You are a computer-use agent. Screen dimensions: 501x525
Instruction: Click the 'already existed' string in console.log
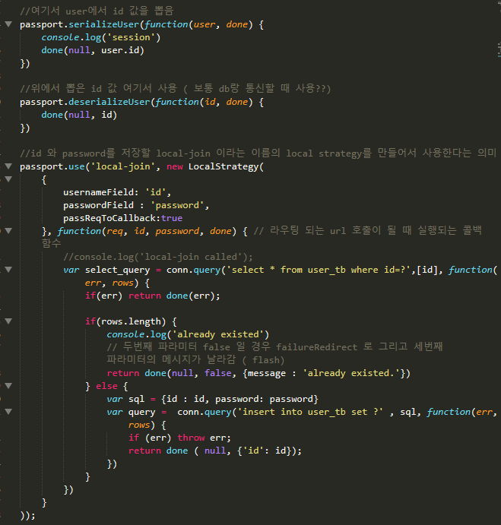(x=218, y=334)
